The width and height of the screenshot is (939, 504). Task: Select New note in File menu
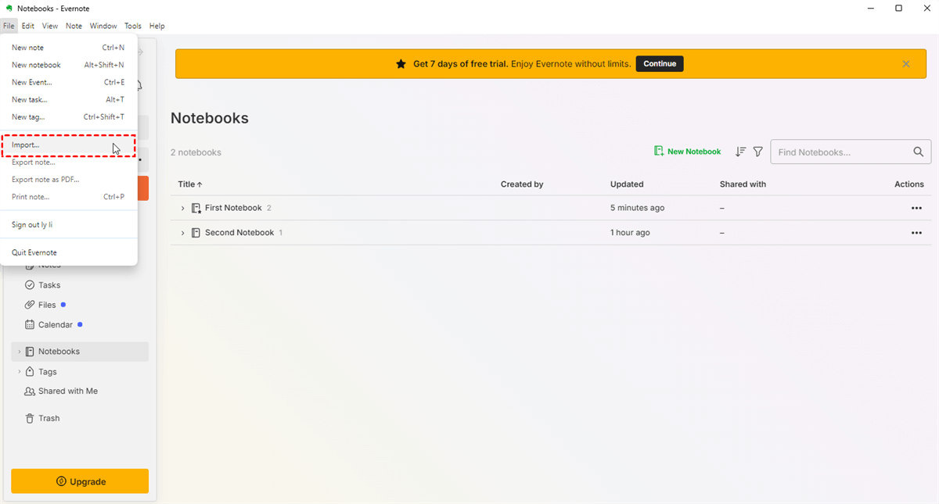pos(69,48)
